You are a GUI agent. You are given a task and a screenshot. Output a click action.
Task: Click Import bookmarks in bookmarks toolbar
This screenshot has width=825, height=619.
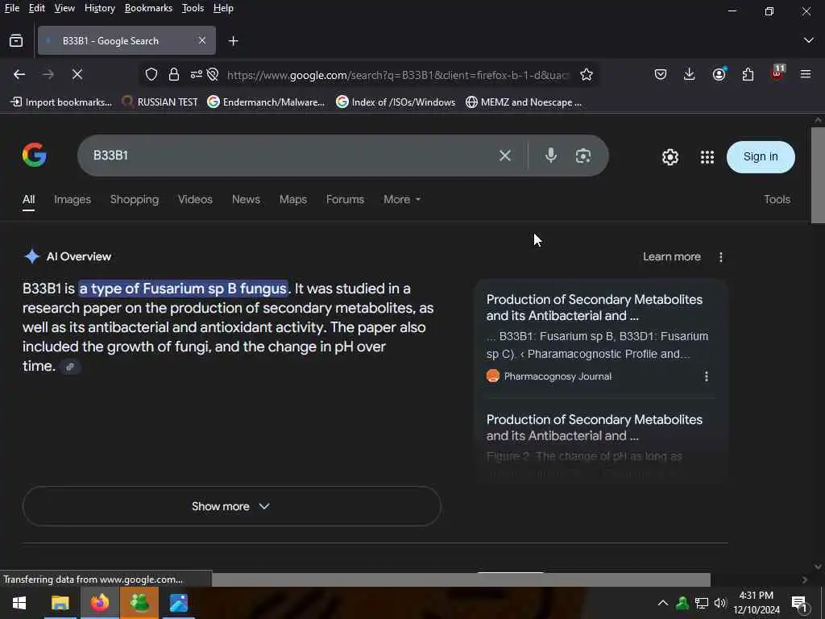point(61,102)
